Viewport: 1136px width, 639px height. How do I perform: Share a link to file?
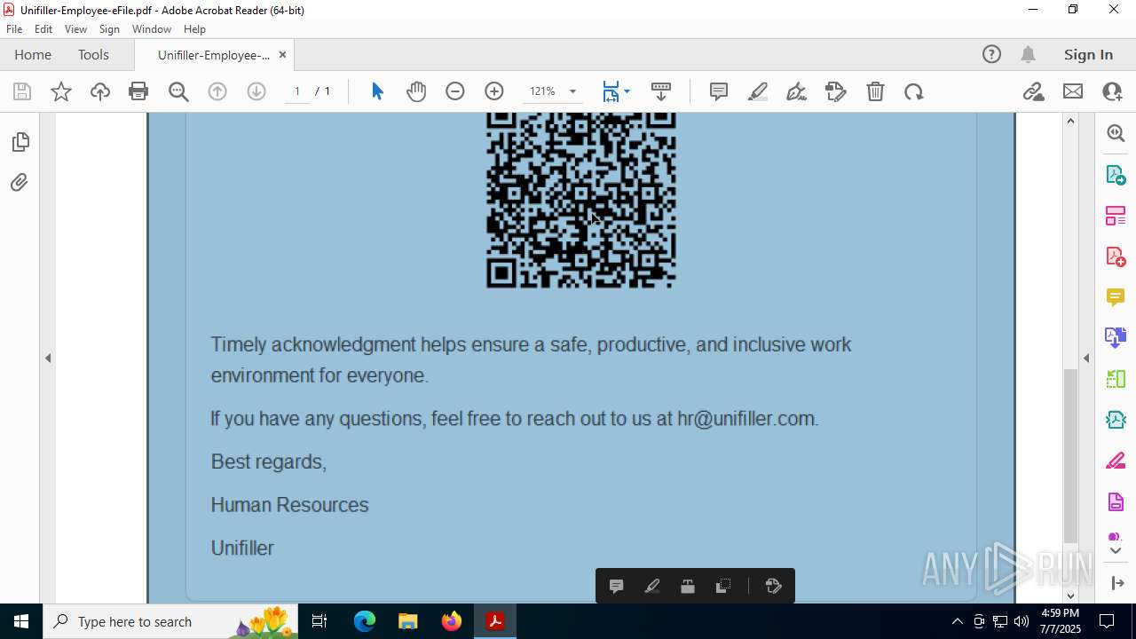click(1034, 91)
